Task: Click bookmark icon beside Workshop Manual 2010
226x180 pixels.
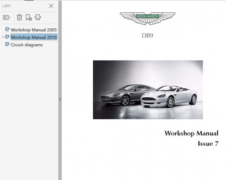Action: [7, 37]
